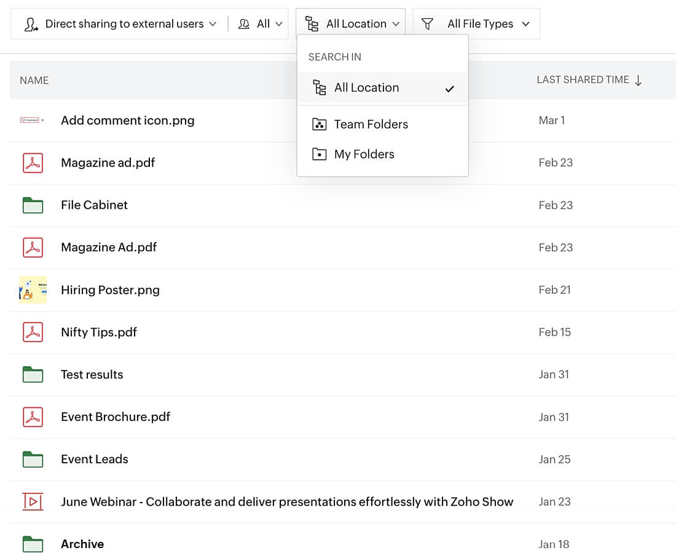Choose Team Folders from the Search In menu
676x553 pixels.
pos(371,125)
